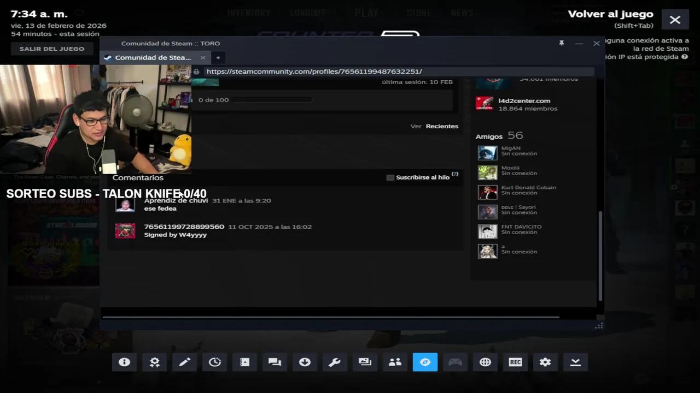
Task: Click MigAN's friend avatar thumbnail
Action: (487, 152)
